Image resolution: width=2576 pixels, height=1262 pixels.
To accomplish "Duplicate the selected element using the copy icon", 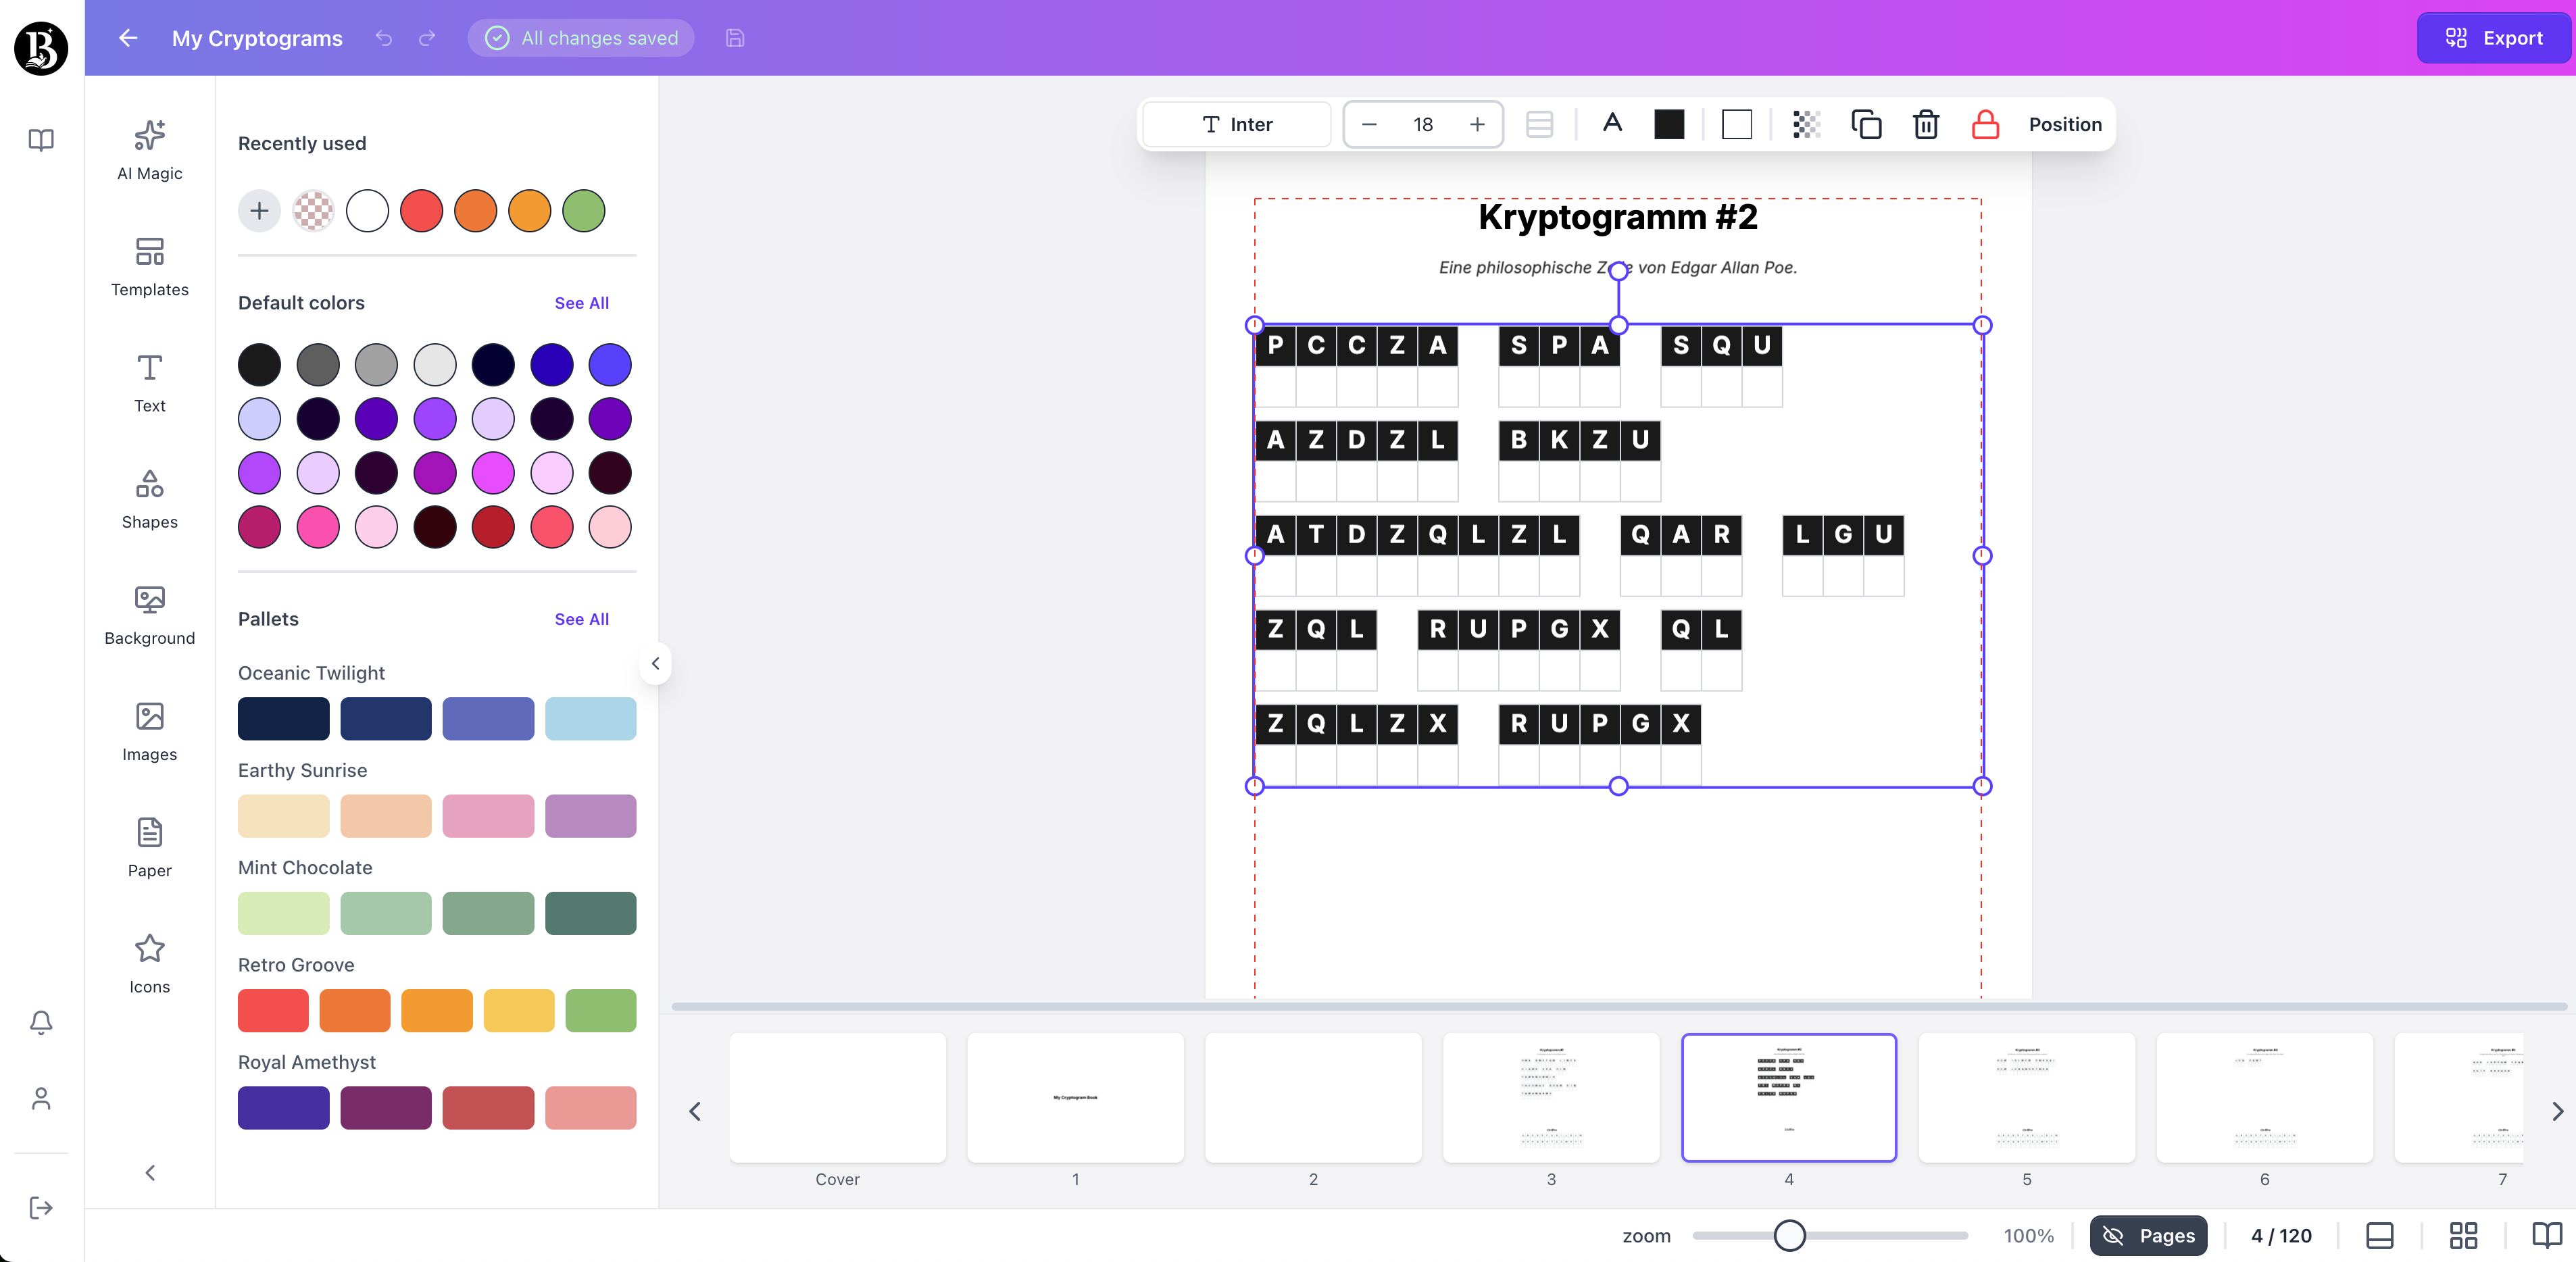I will pyautogui.click(x=1866, y=124).
